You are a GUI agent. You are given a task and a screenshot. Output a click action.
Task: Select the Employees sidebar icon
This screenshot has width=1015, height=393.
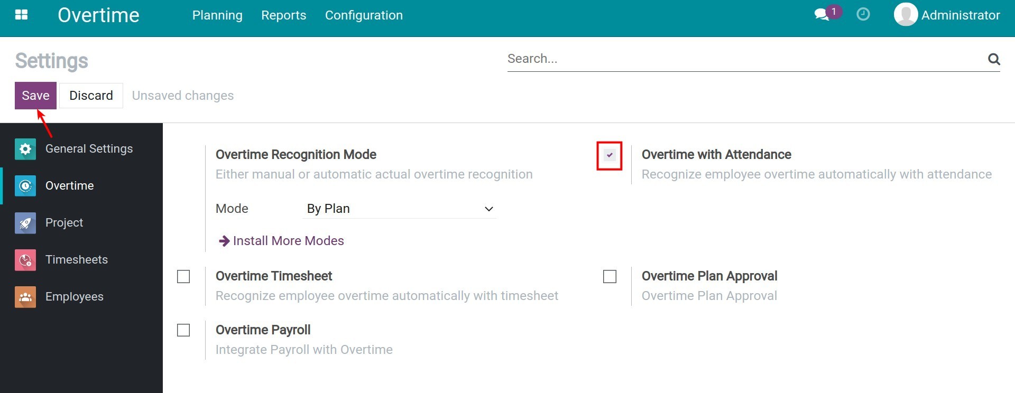coord(25,297)
